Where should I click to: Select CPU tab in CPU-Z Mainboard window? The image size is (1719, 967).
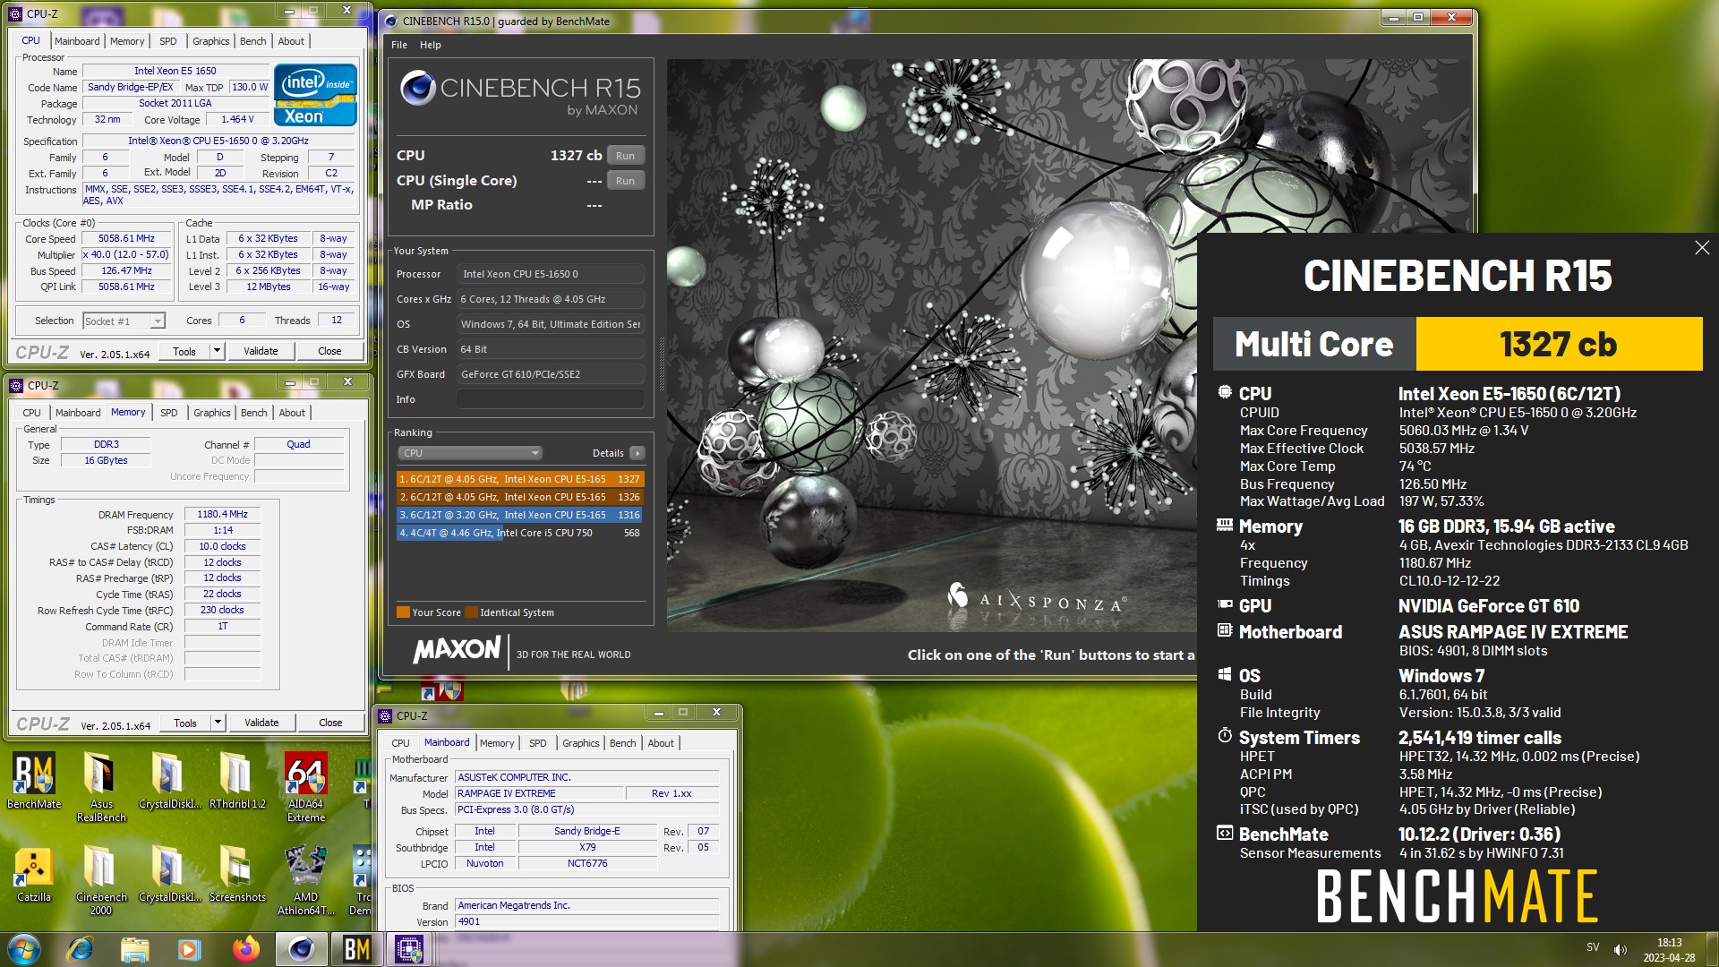pyautogui.click(x=400, y=743)
